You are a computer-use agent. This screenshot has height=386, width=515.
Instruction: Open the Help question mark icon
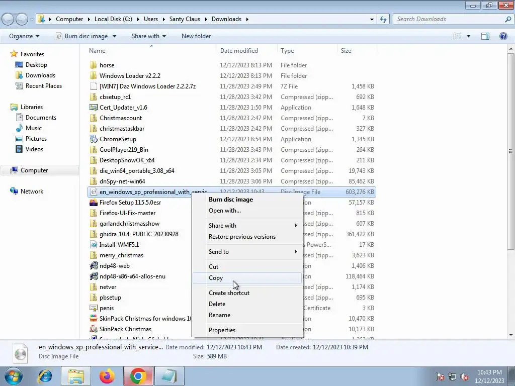tap(503, 36)
